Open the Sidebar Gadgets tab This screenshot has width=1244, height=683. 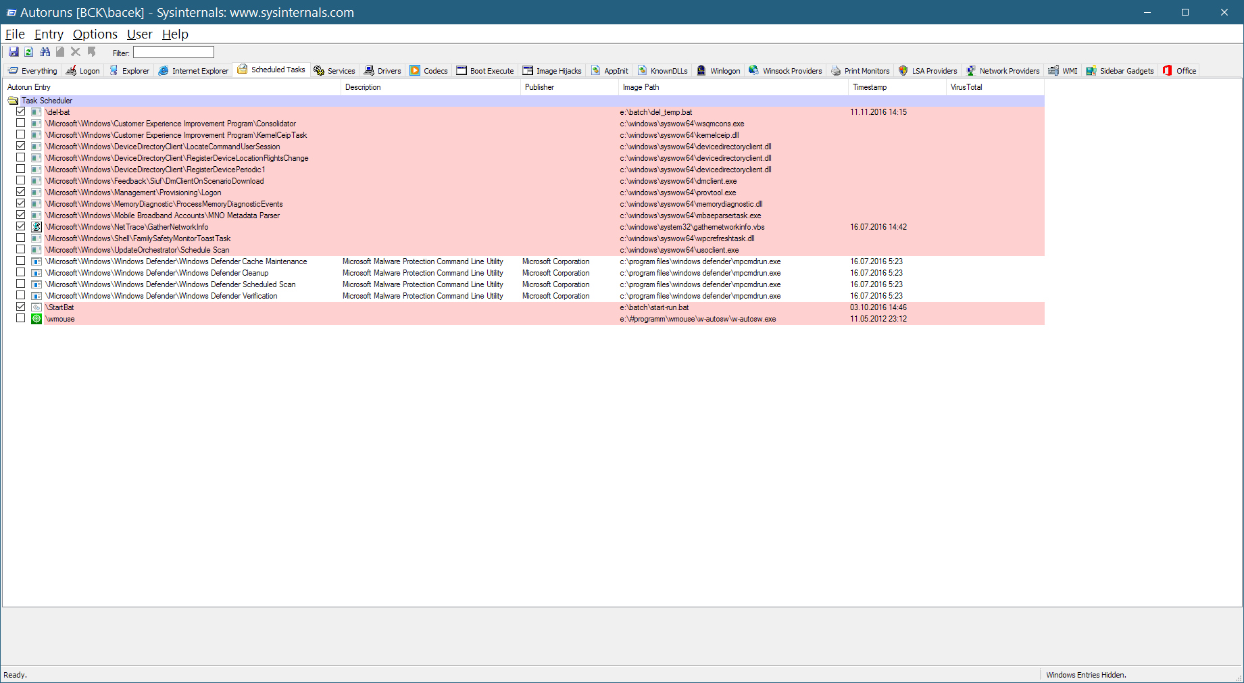[1120, 71]
